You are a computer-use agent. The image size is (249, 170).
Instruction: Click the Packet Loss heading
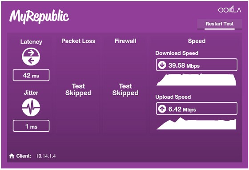(x=78, y=41)
